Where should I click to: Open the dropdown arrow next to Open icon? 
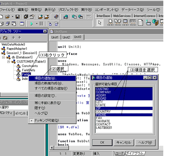[x=12, y=17]
